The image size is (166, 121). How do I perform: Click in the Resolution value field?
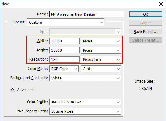(x=64, y=59)
